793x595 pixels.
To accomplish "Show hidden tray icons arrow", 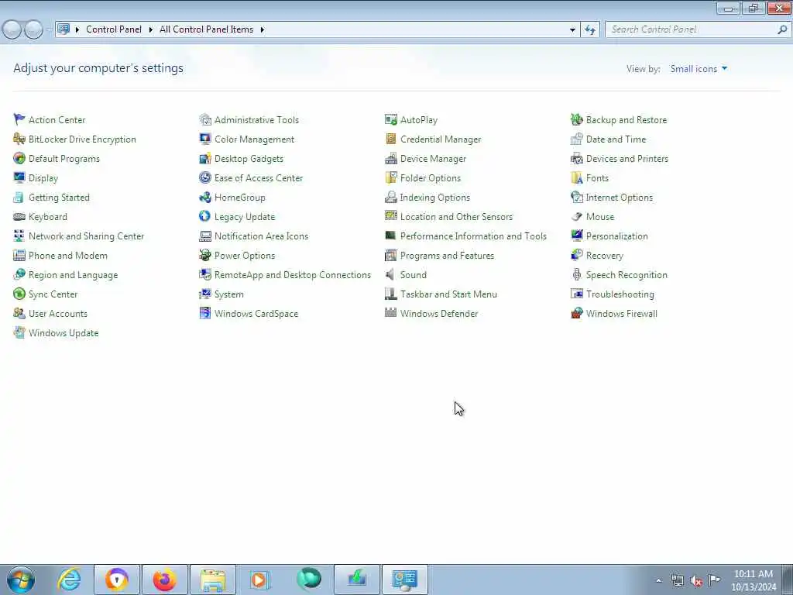I will [658, 580].
